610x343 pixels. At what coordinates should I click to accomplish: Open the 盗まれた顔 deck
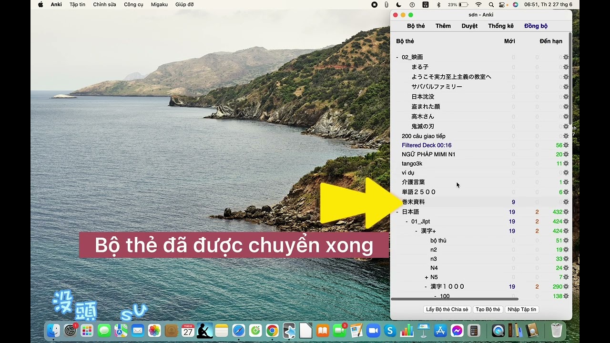pos(426,107)
